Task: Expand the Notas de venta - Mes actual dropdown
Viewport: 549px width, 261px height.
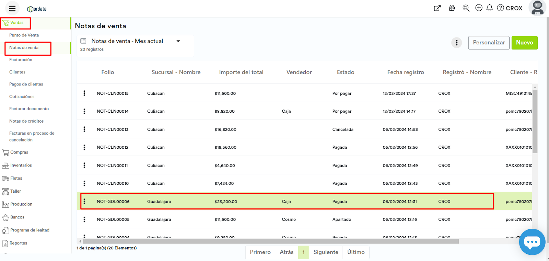Action: pyautogui.click(x=178, y=41)
